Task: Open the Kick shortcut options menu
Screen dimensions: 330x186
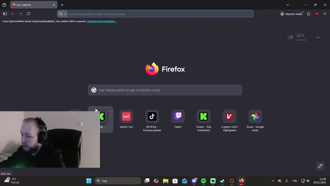Action: pyautogui.click(x=111, y=111)
